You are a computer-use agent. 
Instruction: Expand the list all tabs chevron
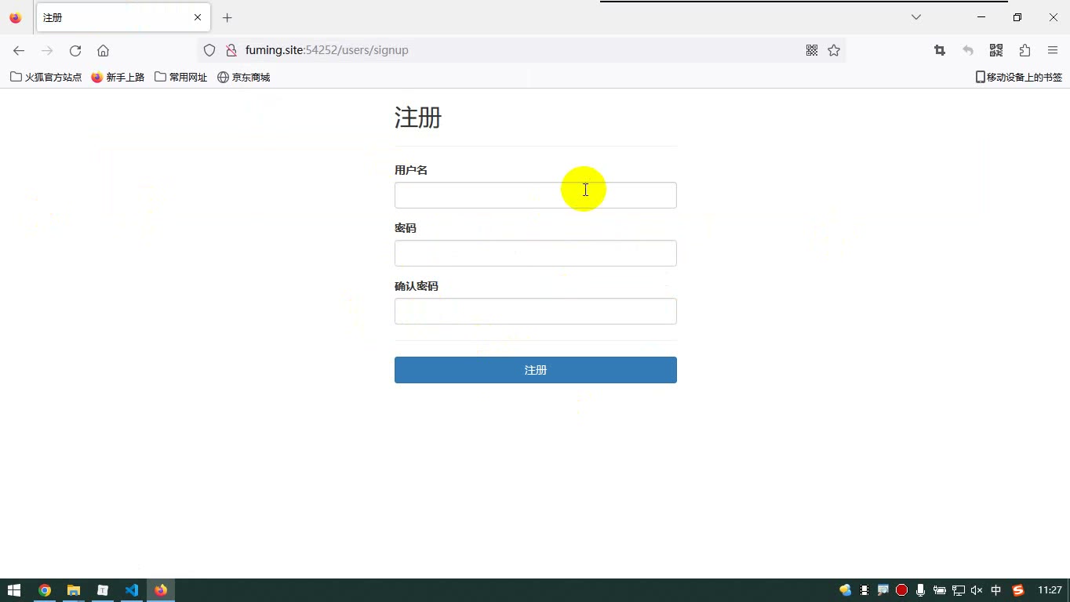(915, 17)
